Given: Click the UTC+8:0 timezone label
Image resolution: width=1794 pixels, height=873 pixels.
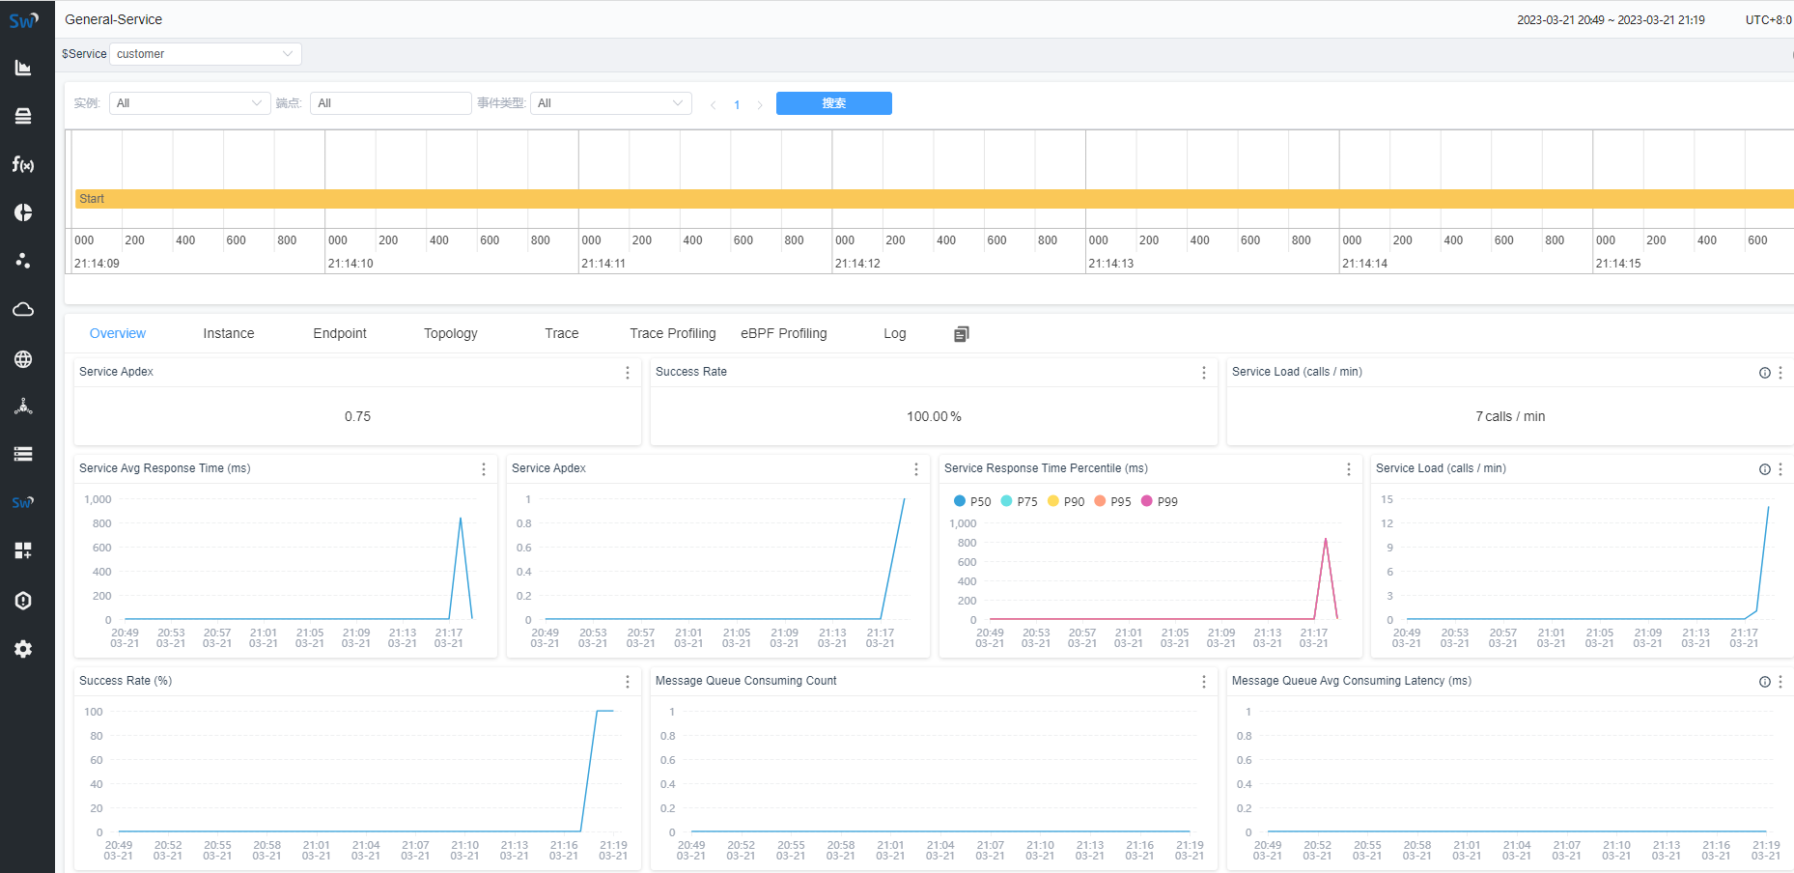Looking at the screenshot, I should tap(1769, 19).
